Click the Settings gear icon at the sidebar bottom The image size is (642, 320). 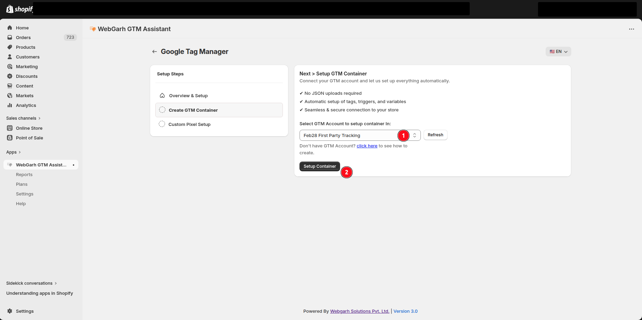pos(10,311)
